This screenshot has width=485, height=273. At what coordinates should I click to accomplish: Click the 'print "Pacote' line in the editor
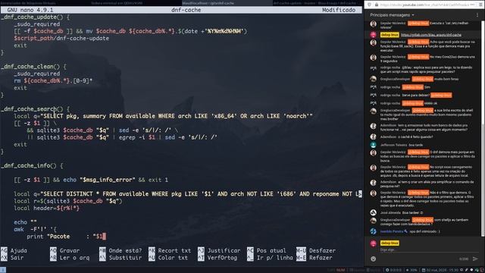(66, 237)
